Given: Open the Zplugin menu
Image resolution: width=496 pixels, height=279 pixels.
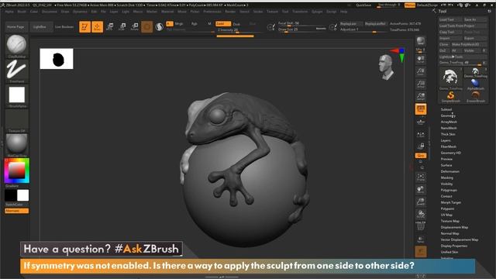Looking at the screenshot, I should point(317,12).
